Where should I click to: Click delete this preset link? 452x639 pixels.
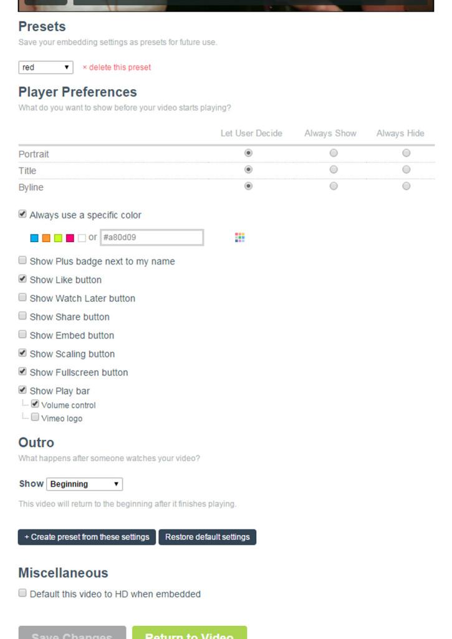point(117,67)
